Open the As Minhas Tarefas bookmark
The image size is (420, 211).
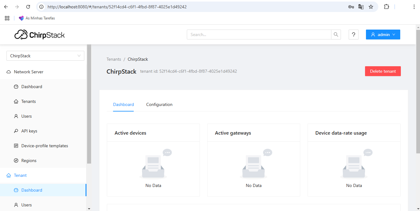tap(37, 18)
